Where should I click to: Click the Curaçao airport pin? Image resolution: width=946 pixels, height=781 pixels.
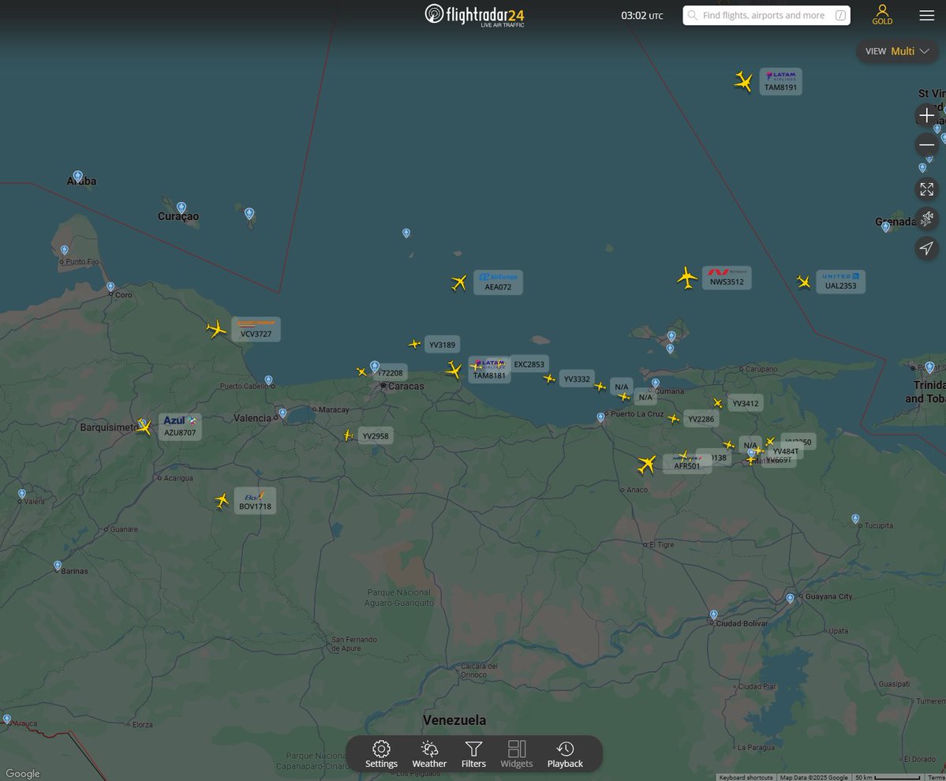tap(181, 207)
